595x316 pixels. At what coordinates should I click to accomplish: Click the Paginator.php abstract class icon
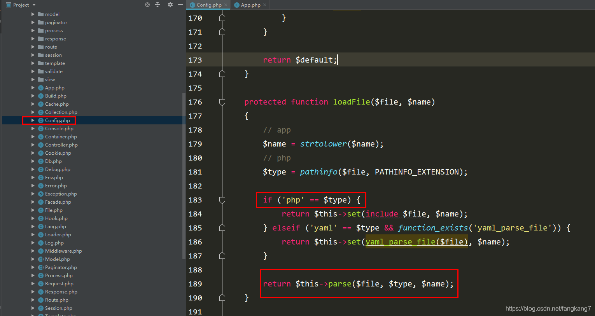pos(41,267)
